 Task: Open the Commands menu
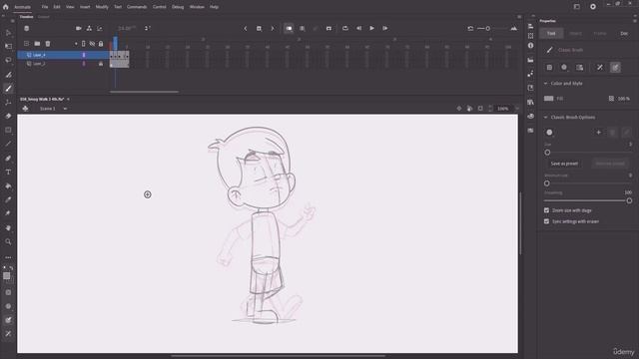tap(137, 7)
